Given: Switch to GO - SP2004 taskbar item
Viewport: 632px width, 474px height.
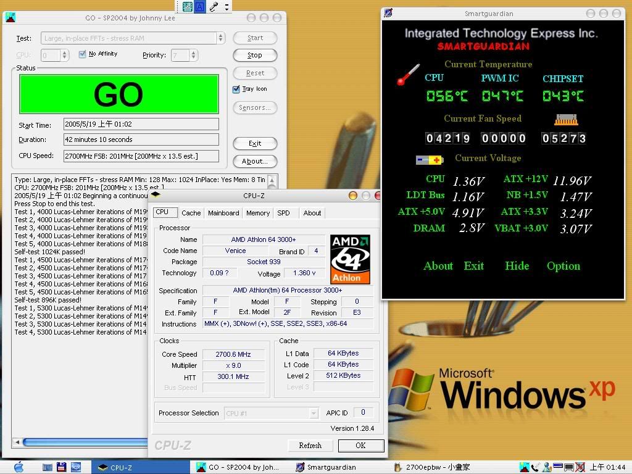Looking at the screenshot, I should (238, 467).
